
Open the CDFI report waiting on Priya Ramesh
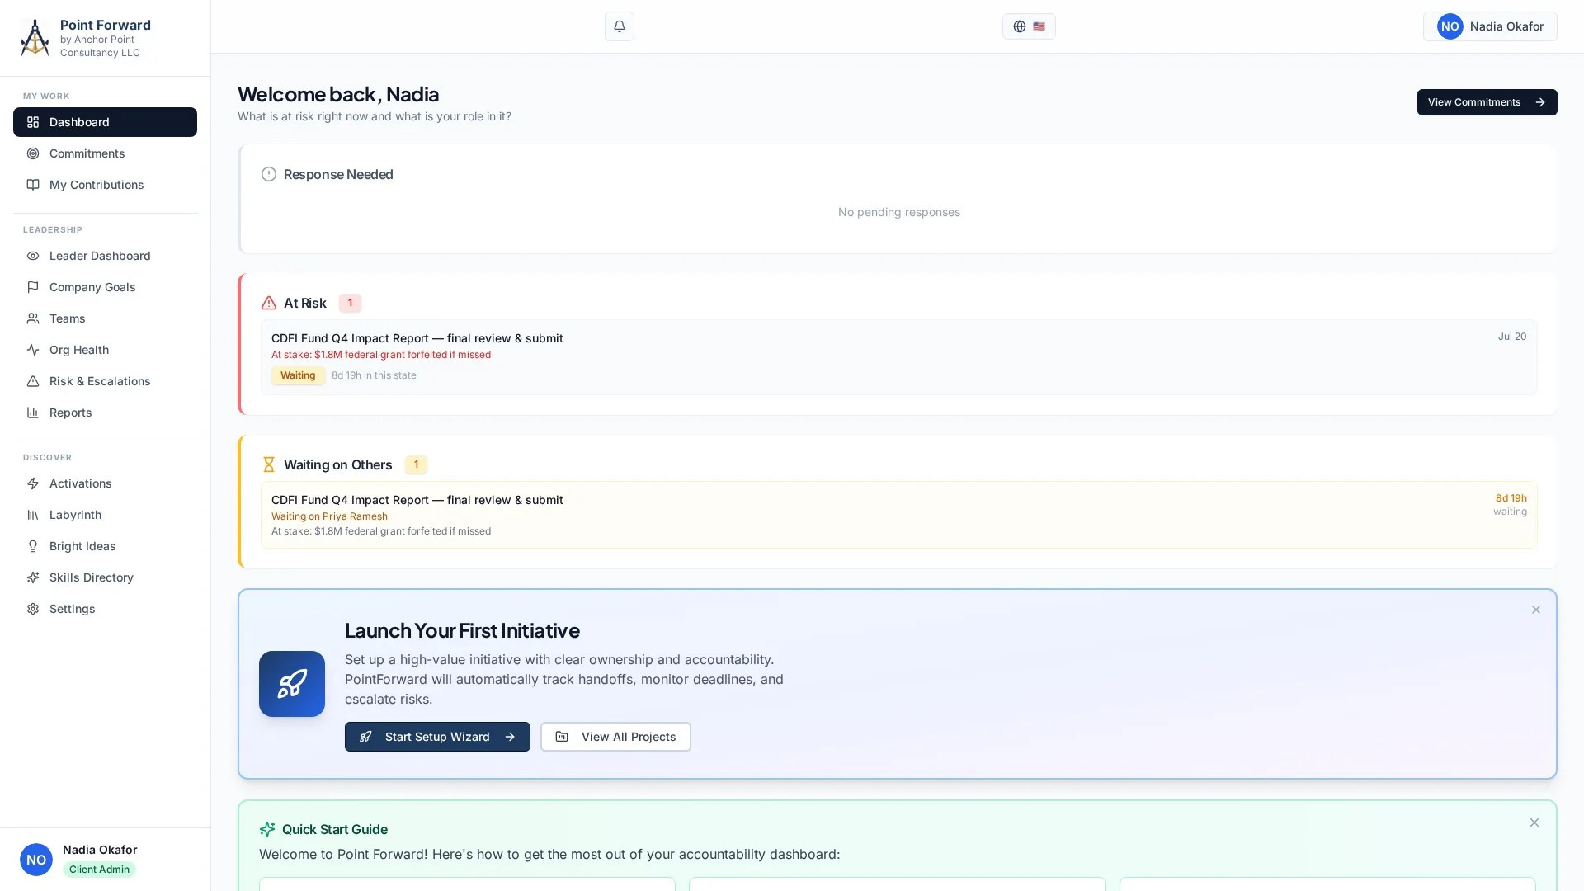(x=898, y=515)
